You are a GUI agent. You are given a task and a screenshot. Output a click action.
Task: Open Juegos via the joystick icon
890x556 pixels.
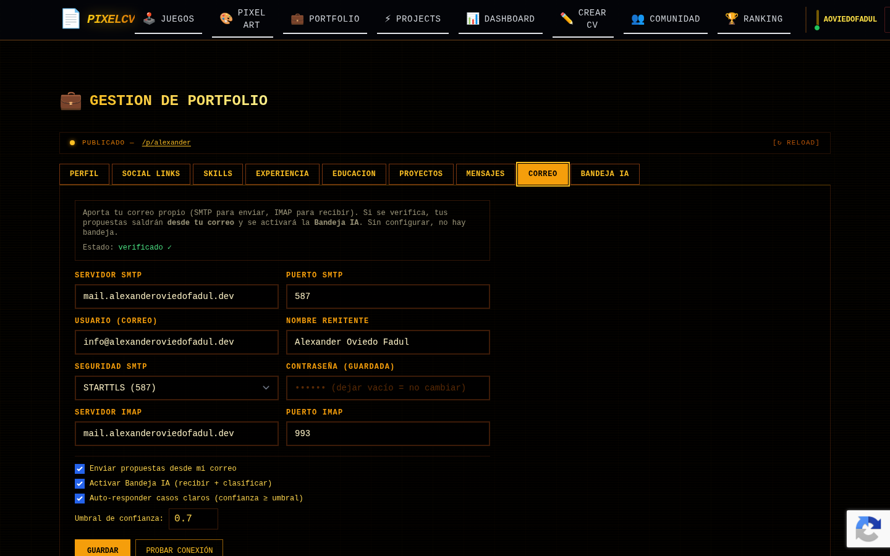[x=149, y=19]
